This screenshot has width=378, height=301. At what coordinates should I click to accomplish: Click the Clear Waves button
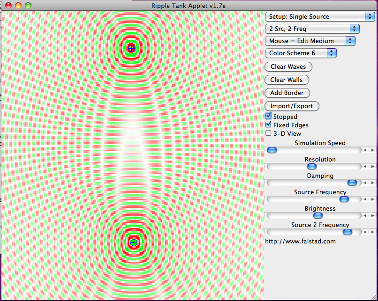point(288,66)
